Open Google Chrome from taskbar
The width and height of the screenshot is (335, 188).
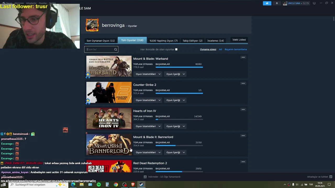(116, 185)
